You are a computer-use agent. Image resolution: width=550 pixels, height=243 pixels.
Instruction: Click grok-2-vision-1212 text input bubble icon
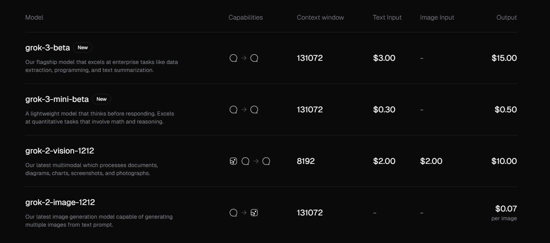click(x=245, y=161)
